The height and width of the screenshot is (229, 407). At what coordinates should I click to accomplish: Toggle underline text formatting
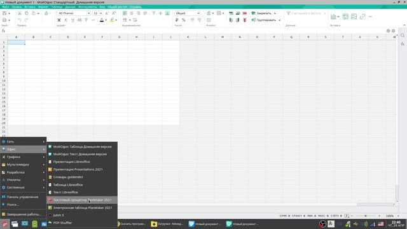click(x=72, y=20)
